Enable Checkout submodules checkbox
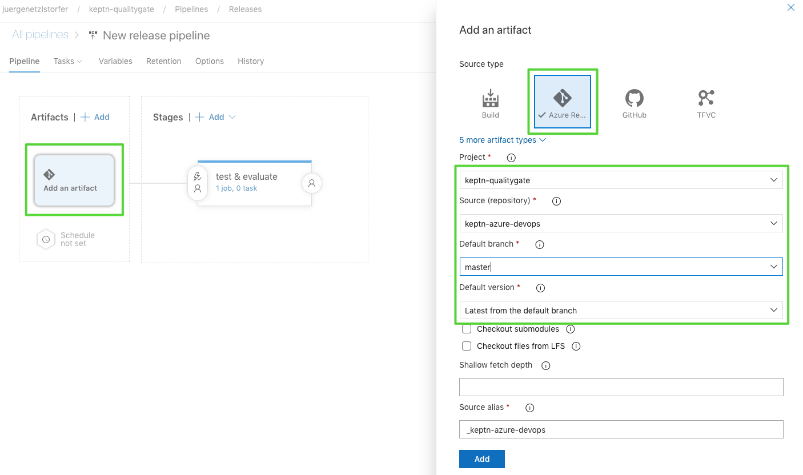This screenshot has height=475, width=803. point(467,329)
